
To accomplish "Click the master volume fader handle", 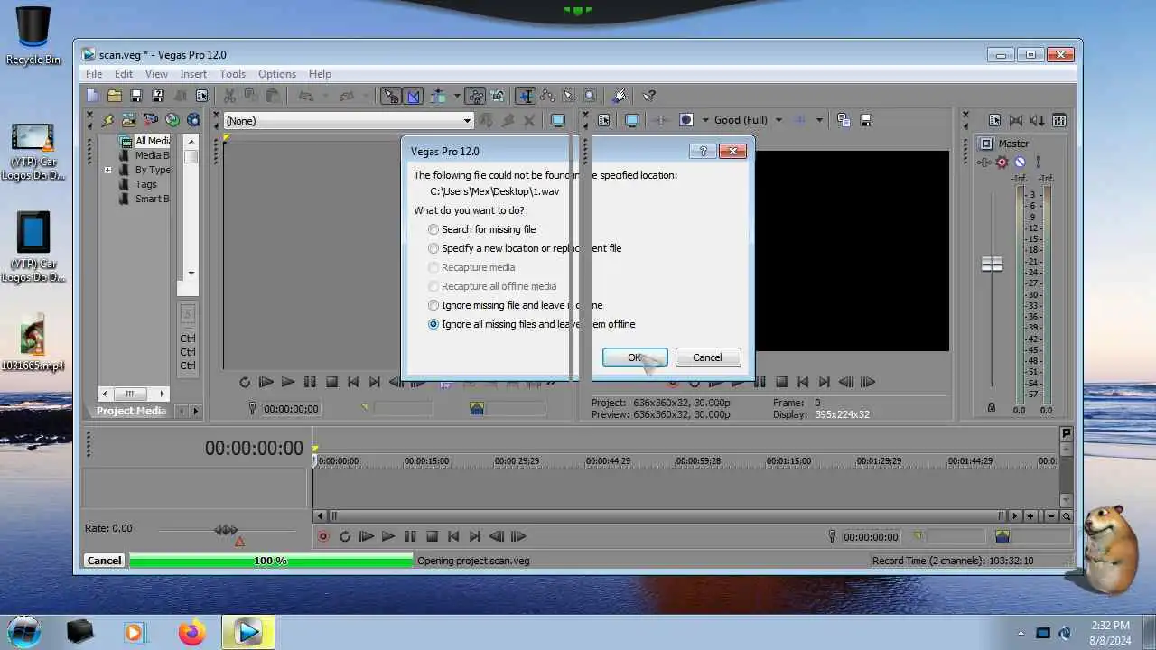I will [x=992, y=264].
